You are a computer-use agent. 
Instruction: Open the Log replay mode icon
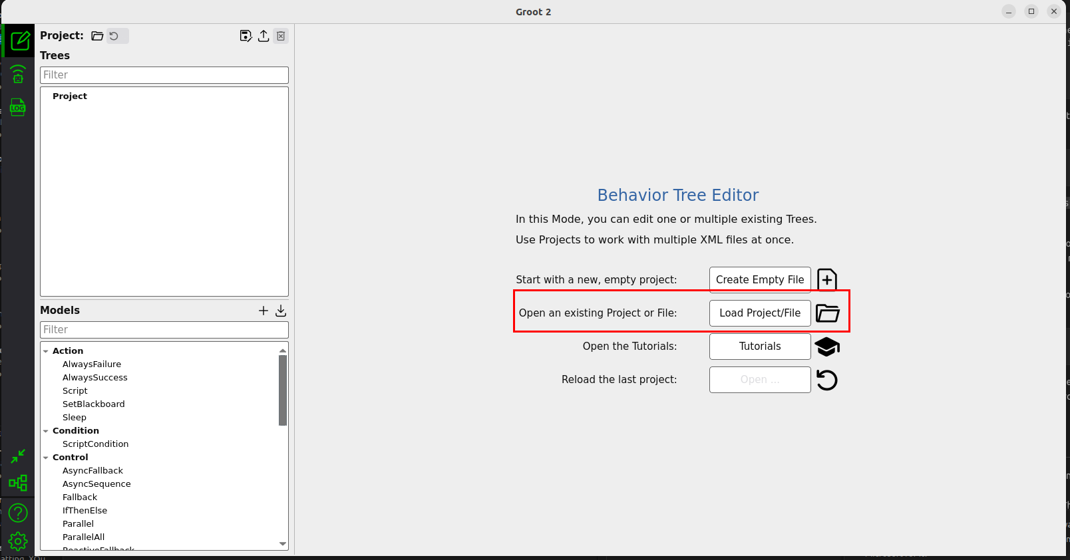[x=18, y=107]
